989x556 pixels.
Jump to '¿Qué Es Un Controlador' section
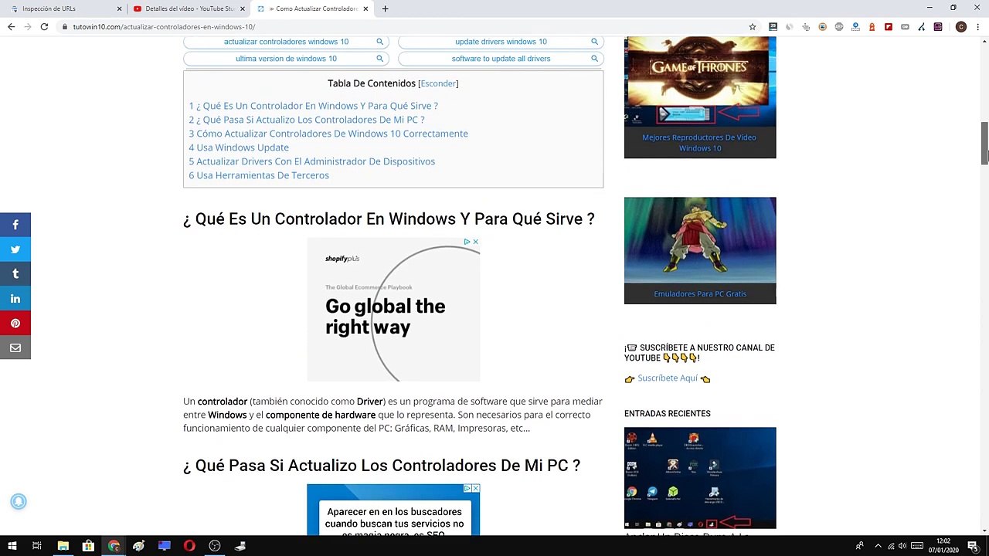[x=313, y=106]
